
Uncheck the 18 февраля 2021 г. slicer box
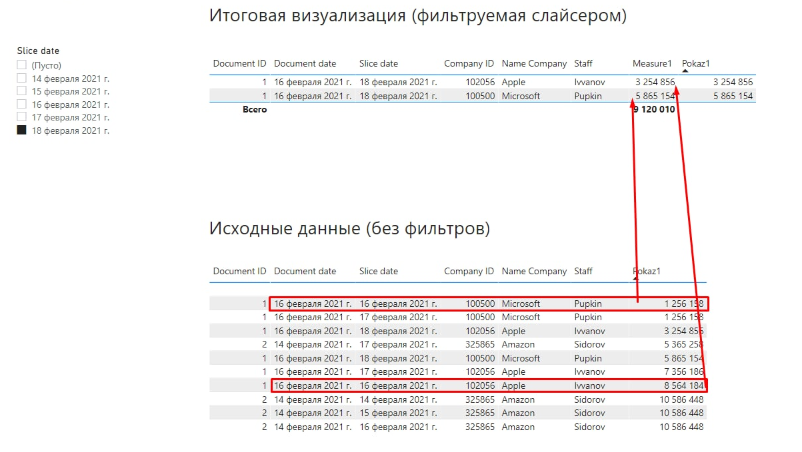click(x=21, y=130)
